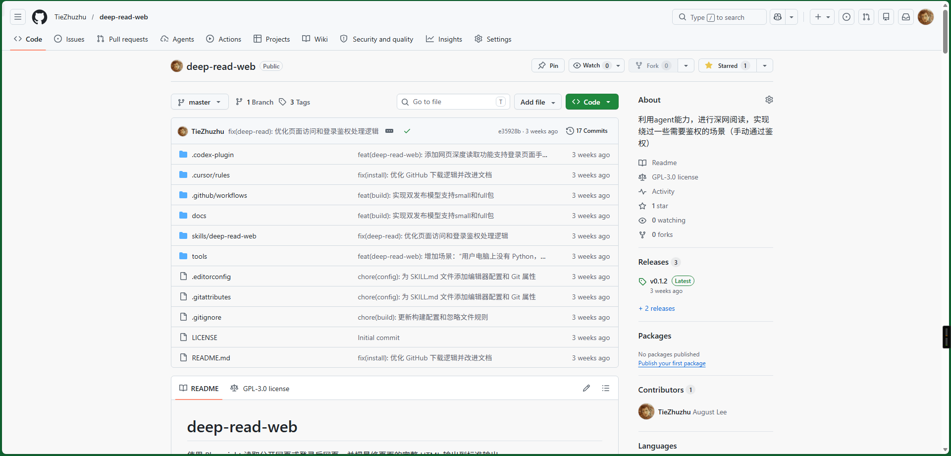Open the global navigation hamburger menu
Screen dimensions: 951x456
18,17
